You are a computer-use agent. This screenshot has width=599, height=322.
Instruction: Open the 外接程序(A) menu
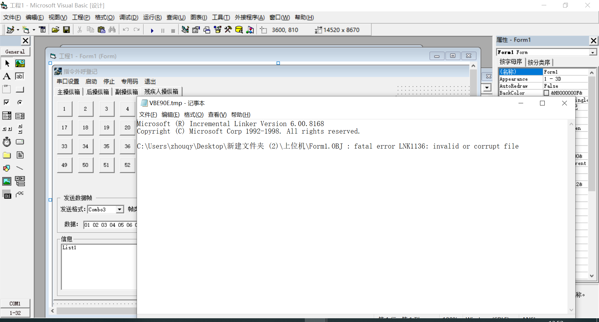pos(250,17)
